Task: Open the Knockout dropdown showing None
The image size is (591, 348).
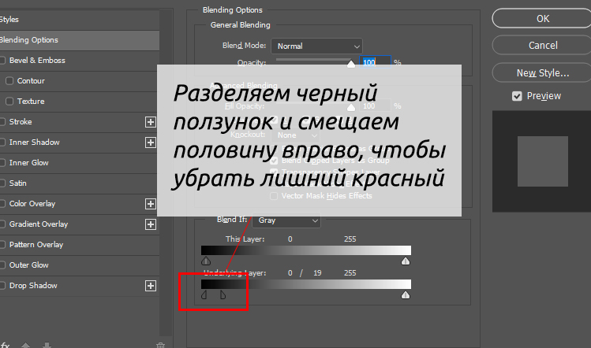Action: (x=296, y=135)
